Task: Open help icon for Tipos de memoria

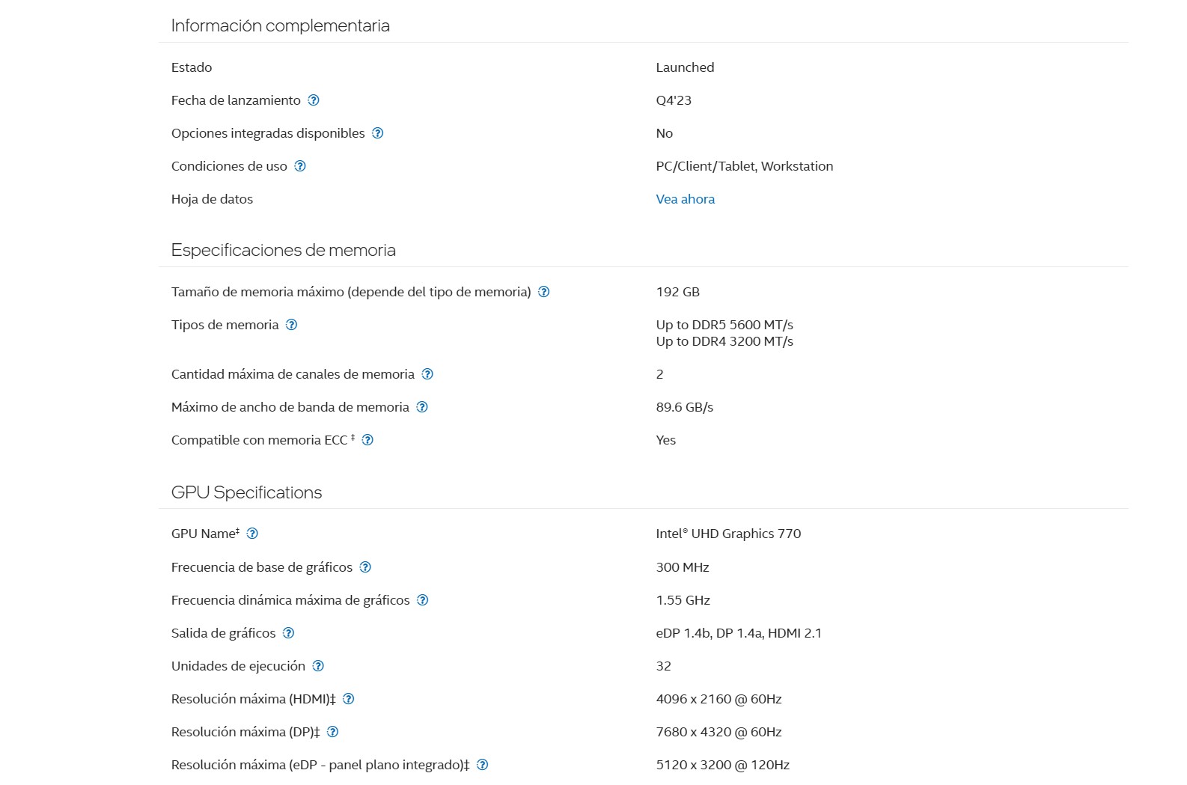Action: (292, 325)
